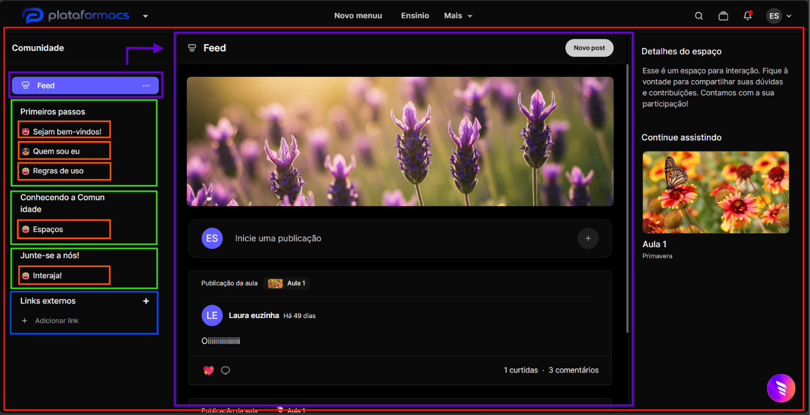The image size is (810, 415).
Task: Open the floating purple chat widget icon
Action: coord(781,388)
